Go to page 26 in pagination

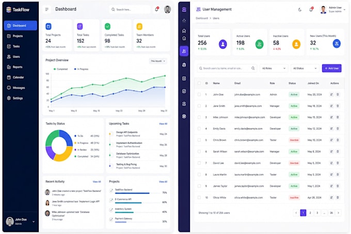coord(331,213)
